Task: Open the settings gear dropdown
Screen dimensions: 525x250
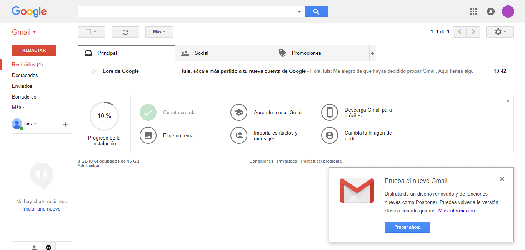Action: coord(500,32)
